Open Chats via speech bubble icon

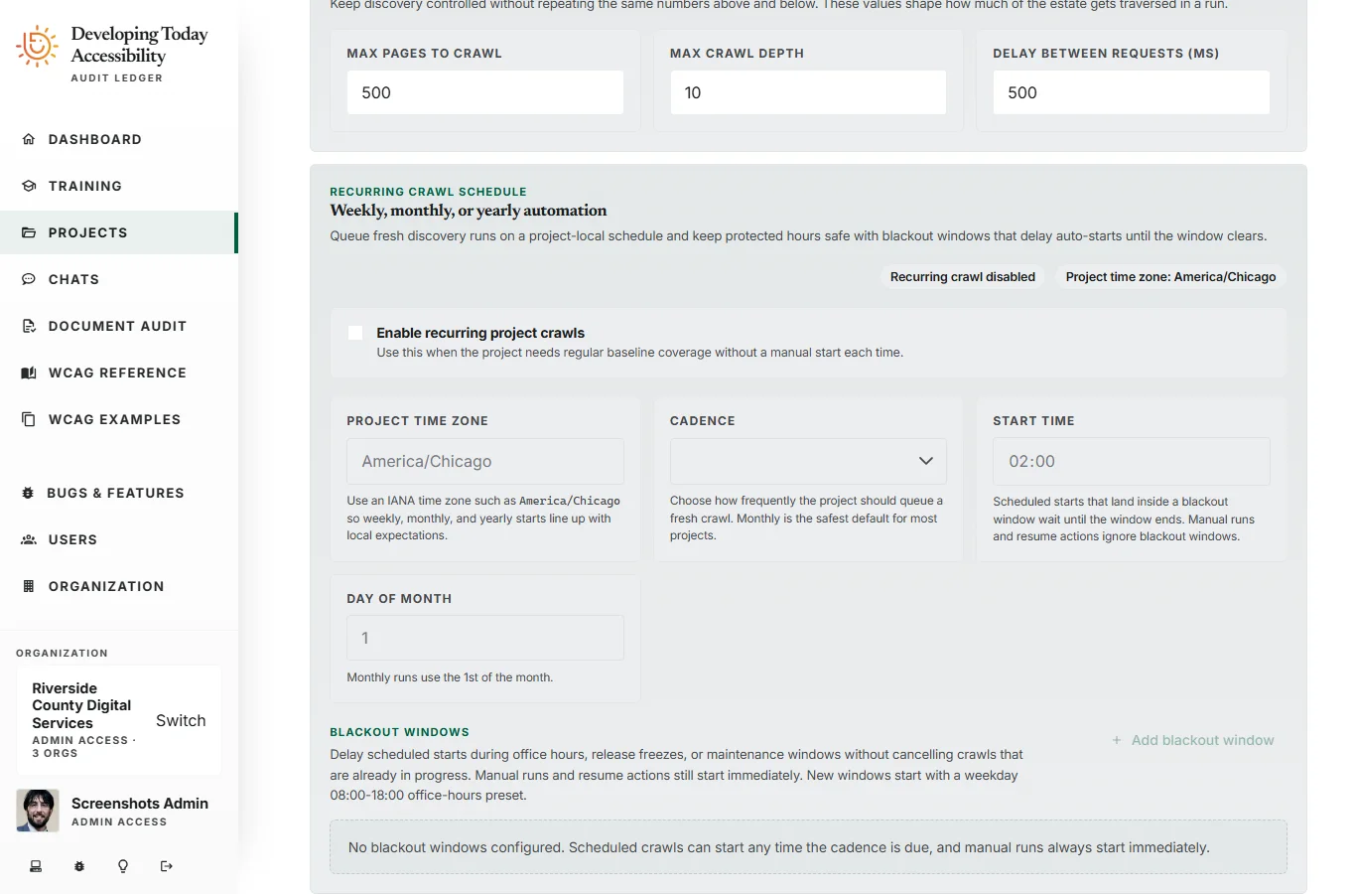pos(29,279)
